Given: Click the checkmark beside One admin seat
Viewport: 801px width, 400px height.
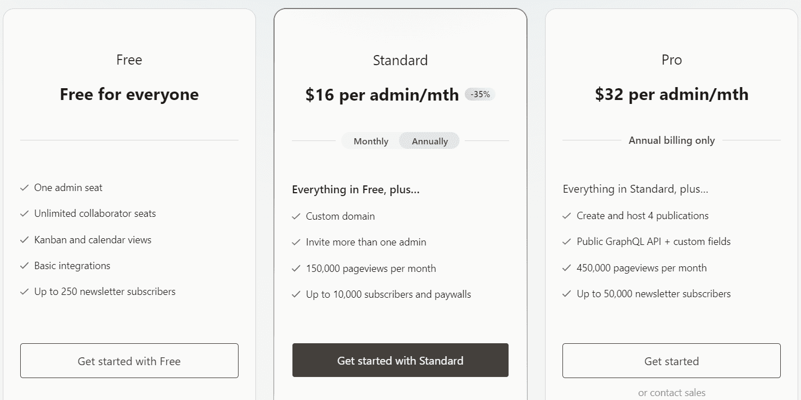Looking at the screenshot, I should [24, 188].
